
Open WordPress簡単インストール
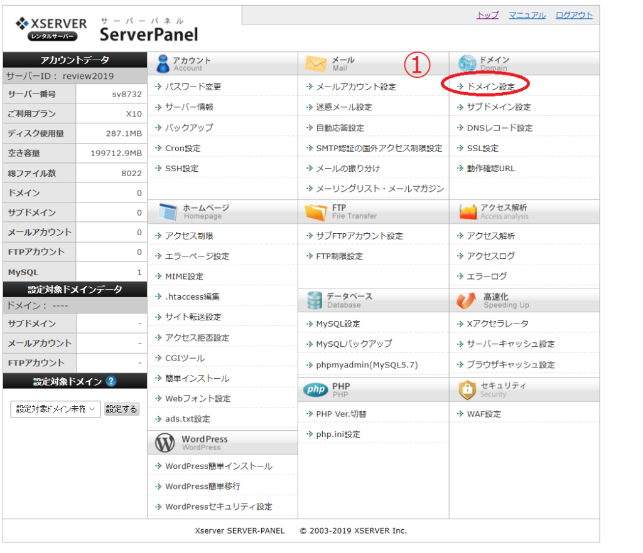(219, 466)
